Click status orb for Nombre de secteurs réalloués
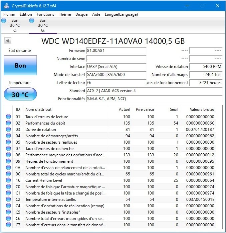 [8, 142]
